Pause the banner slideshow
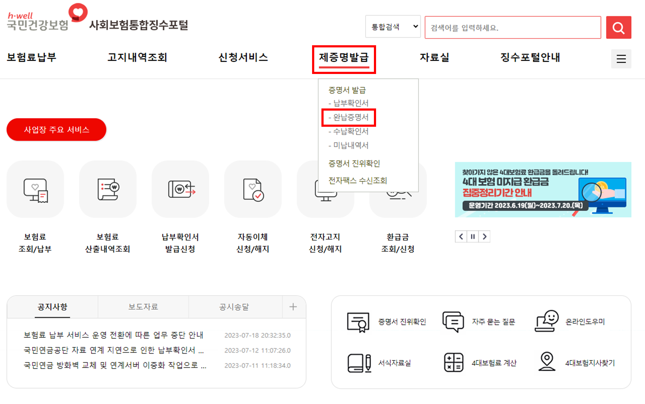 click(x=473, y=237)
